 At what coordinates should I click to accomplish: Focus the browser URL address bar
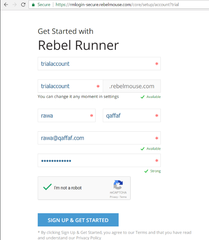(x=126, y=5)
